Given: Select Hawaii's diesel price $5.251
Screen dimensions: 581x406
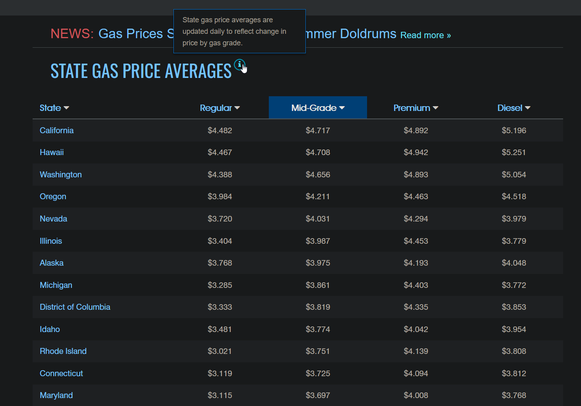Looking at the screenshot, I should pos(514,152).
